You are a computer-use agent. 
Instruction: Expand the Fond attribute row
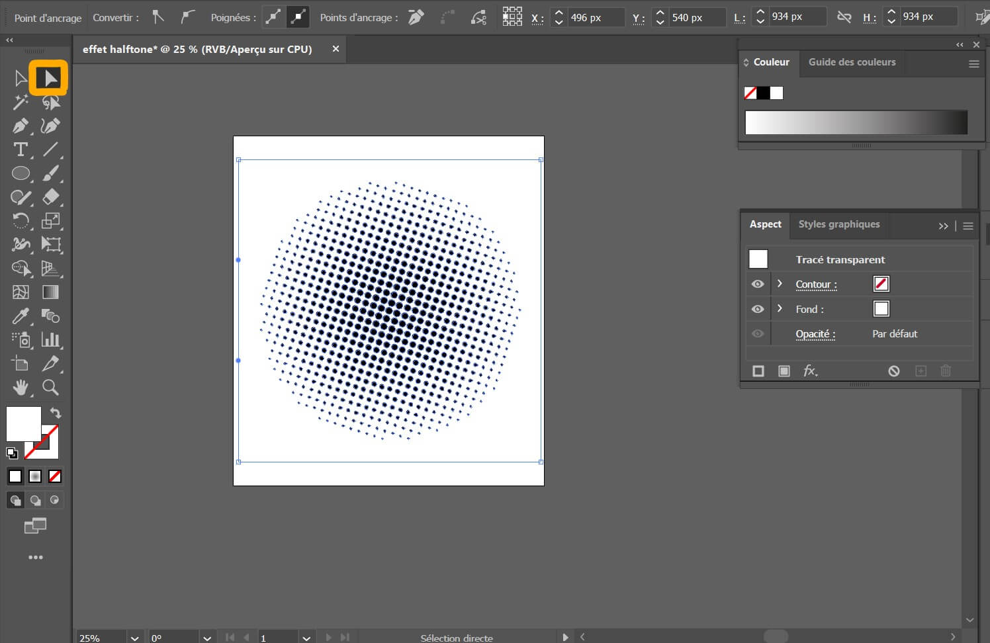click(x=780, y=308)
